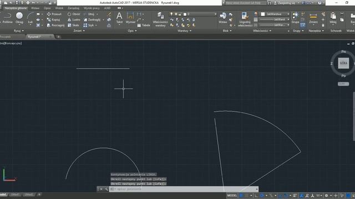Image resolution: width=355 pixels, height=199 pixels.
Task: Toggle MODEL space button in status bar
Action: click(x=232, y=195)
